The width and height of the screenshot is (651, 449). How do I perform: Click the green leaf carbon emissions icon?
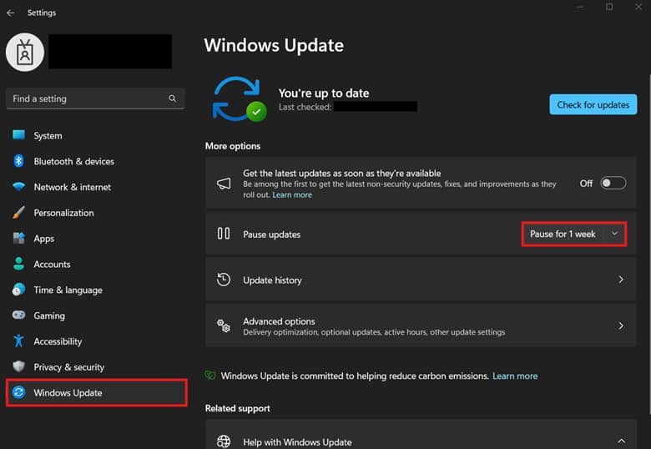click(x=210, y=375)
